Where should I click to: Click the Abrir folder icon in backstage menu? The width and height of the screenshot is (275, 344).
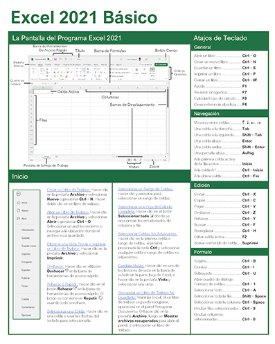(19, 219)
